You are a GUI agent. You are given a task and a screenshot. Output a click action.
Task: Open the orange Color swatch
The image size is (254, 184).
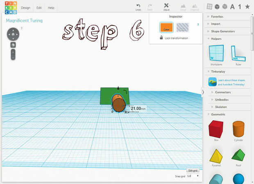[x=166, y=27]
